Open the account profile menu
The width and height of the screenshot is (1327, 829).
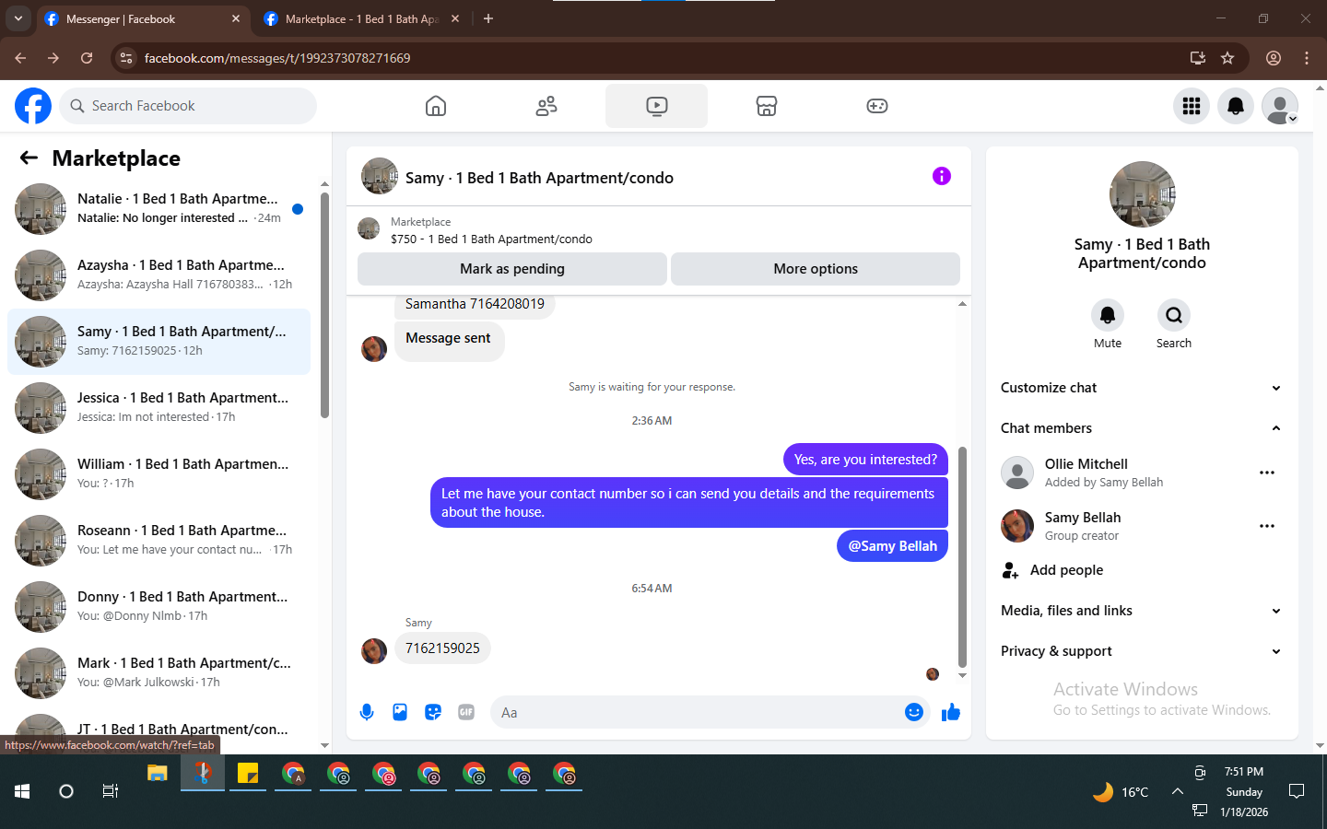pyautogui.click(x=1280, y=106)
